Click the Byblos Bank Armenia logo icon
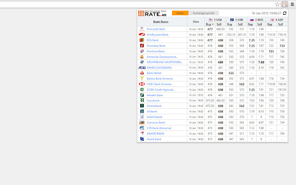 (142, 79)
